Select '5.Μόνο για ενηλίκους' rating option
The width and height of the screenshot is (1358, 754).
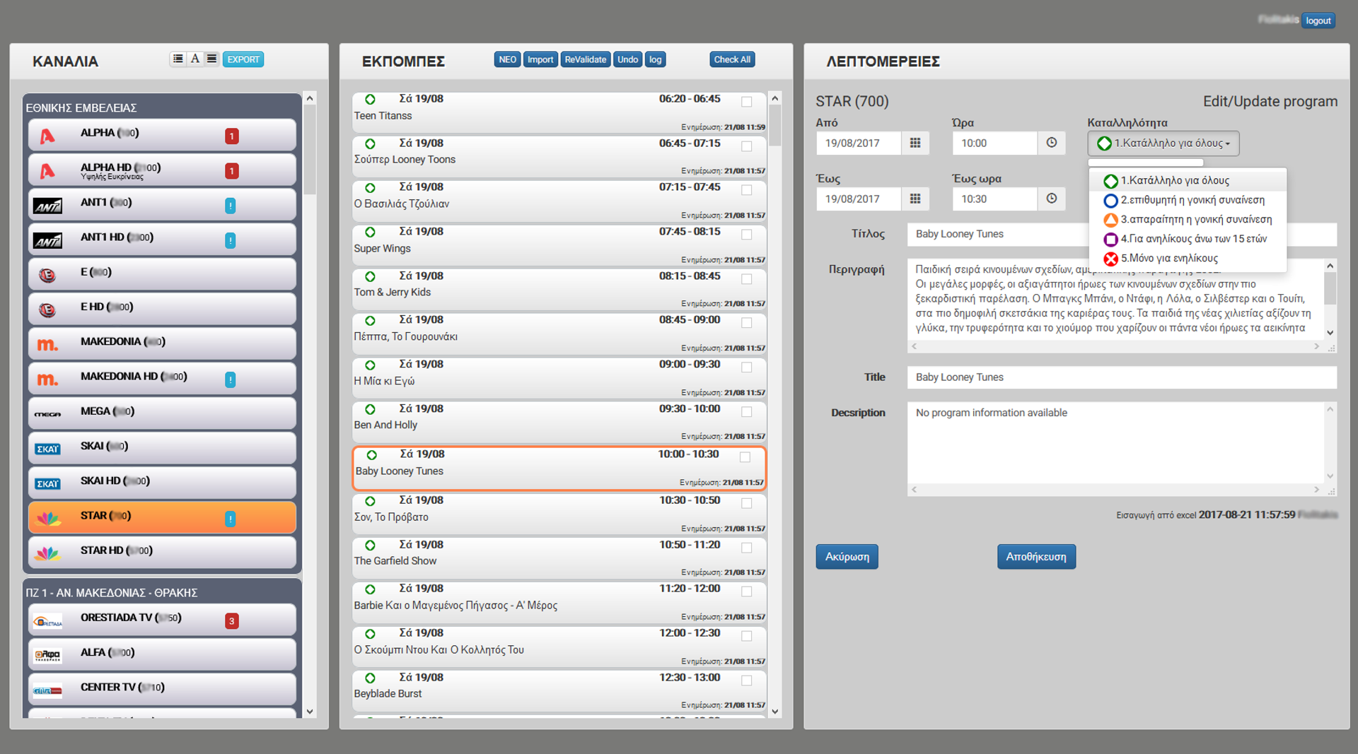click(1168, 259)
